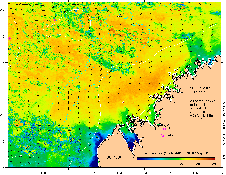This screenshot has width=226, height=175.
Task: Click the IMOS copyright timestamp text
Action: coord(224,132)
